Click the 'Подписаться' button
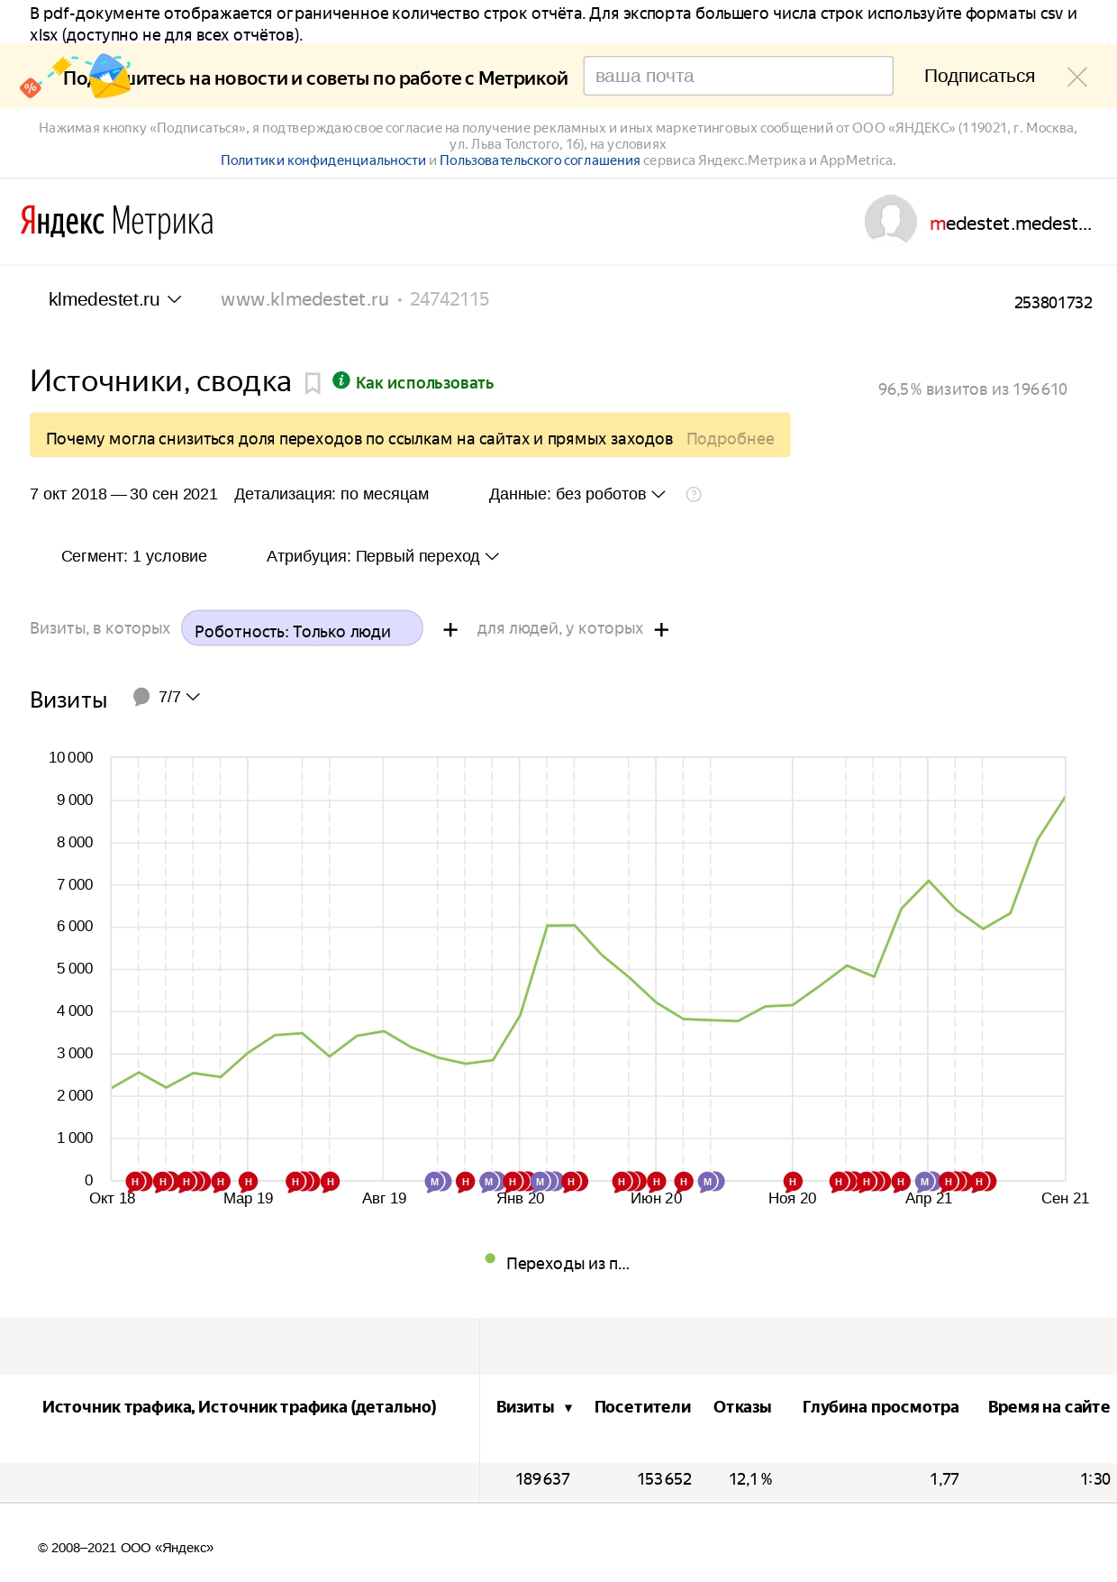The image size is (1117, 1582). (x=979, y=76)
